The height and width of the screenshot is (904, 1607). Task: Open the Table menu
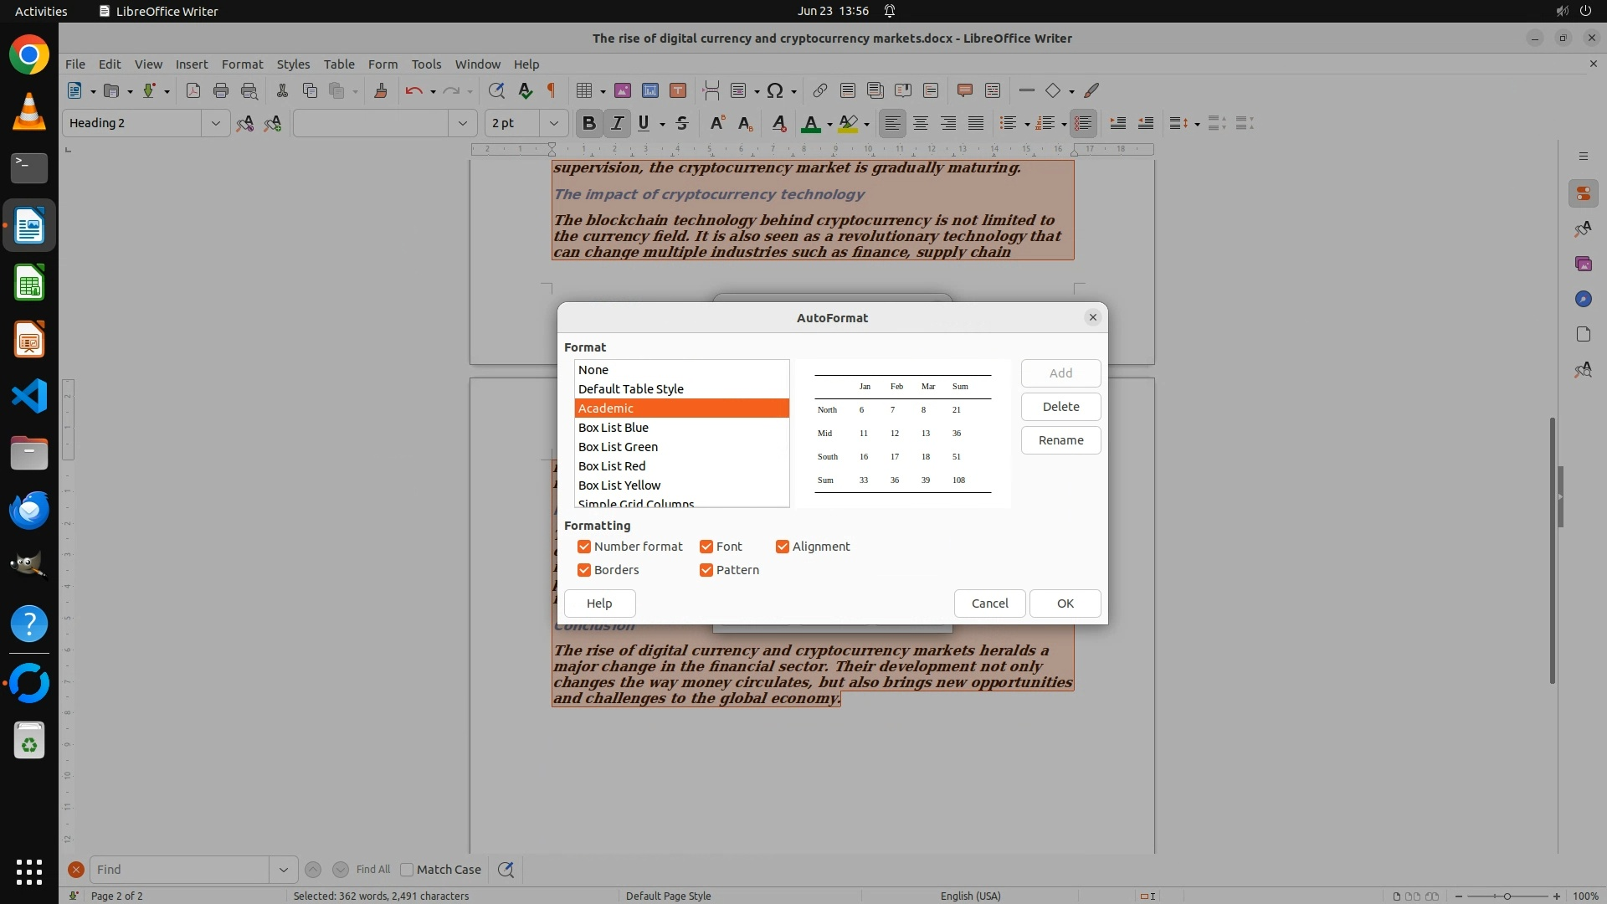point(339,64)
